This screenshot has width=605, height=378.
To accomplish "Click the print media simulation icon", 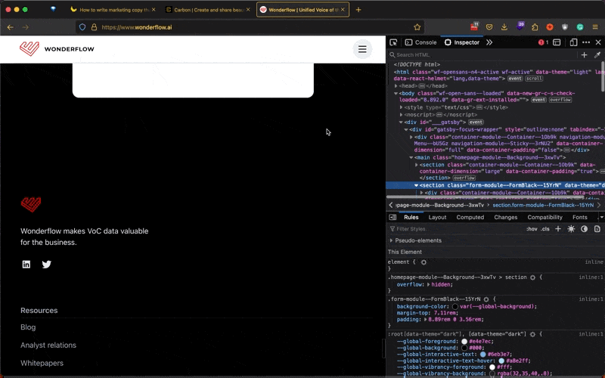I will point(597,229).
